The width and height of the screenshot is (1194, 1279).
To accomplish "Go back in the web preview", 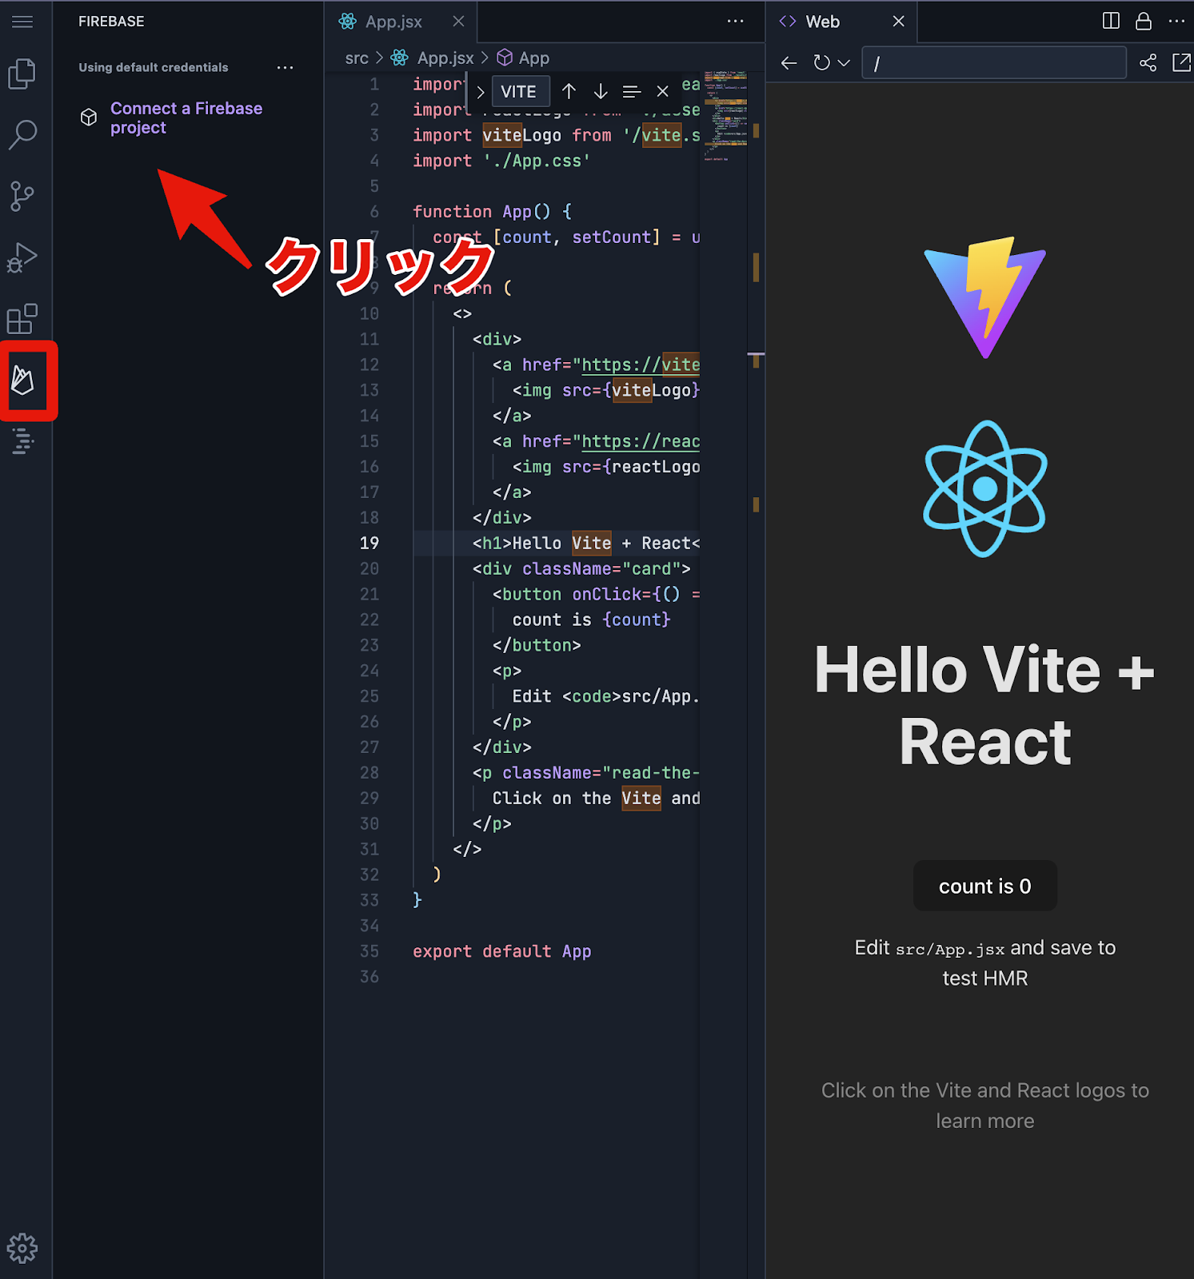I will pos(789,63).
